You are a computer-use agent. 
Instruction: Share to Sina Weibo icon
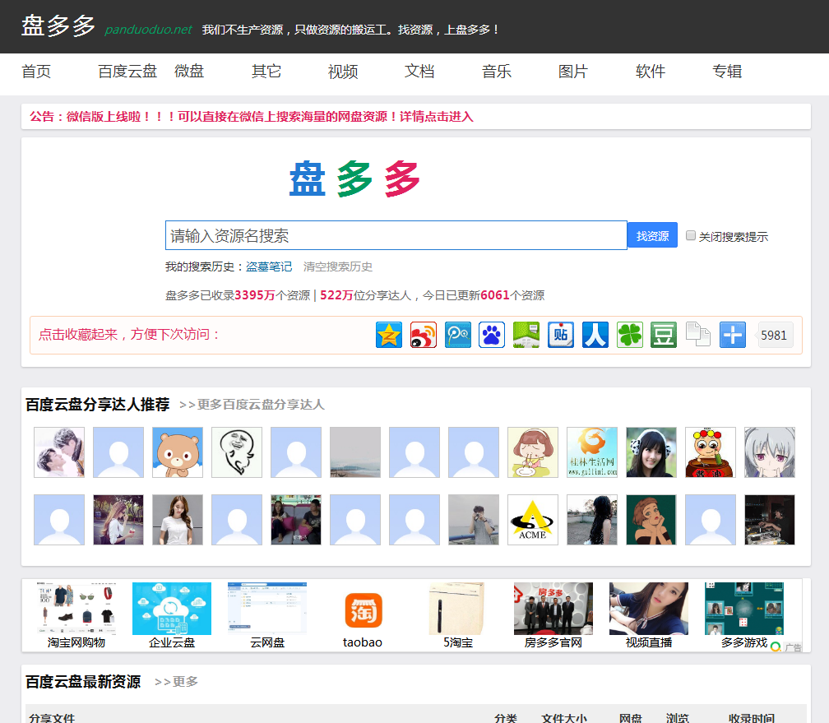[x=424, y=335]
